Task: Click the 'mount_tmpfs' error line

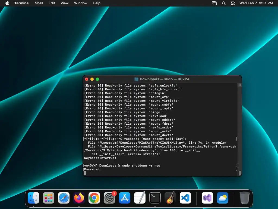Action: [128, 108]
